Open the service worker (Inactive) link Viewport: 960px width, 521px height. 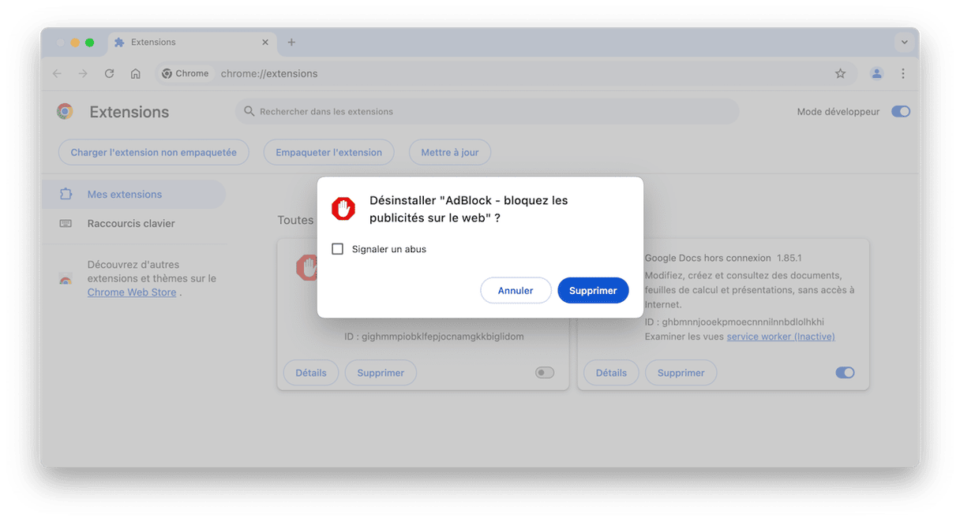coord(781,337)
